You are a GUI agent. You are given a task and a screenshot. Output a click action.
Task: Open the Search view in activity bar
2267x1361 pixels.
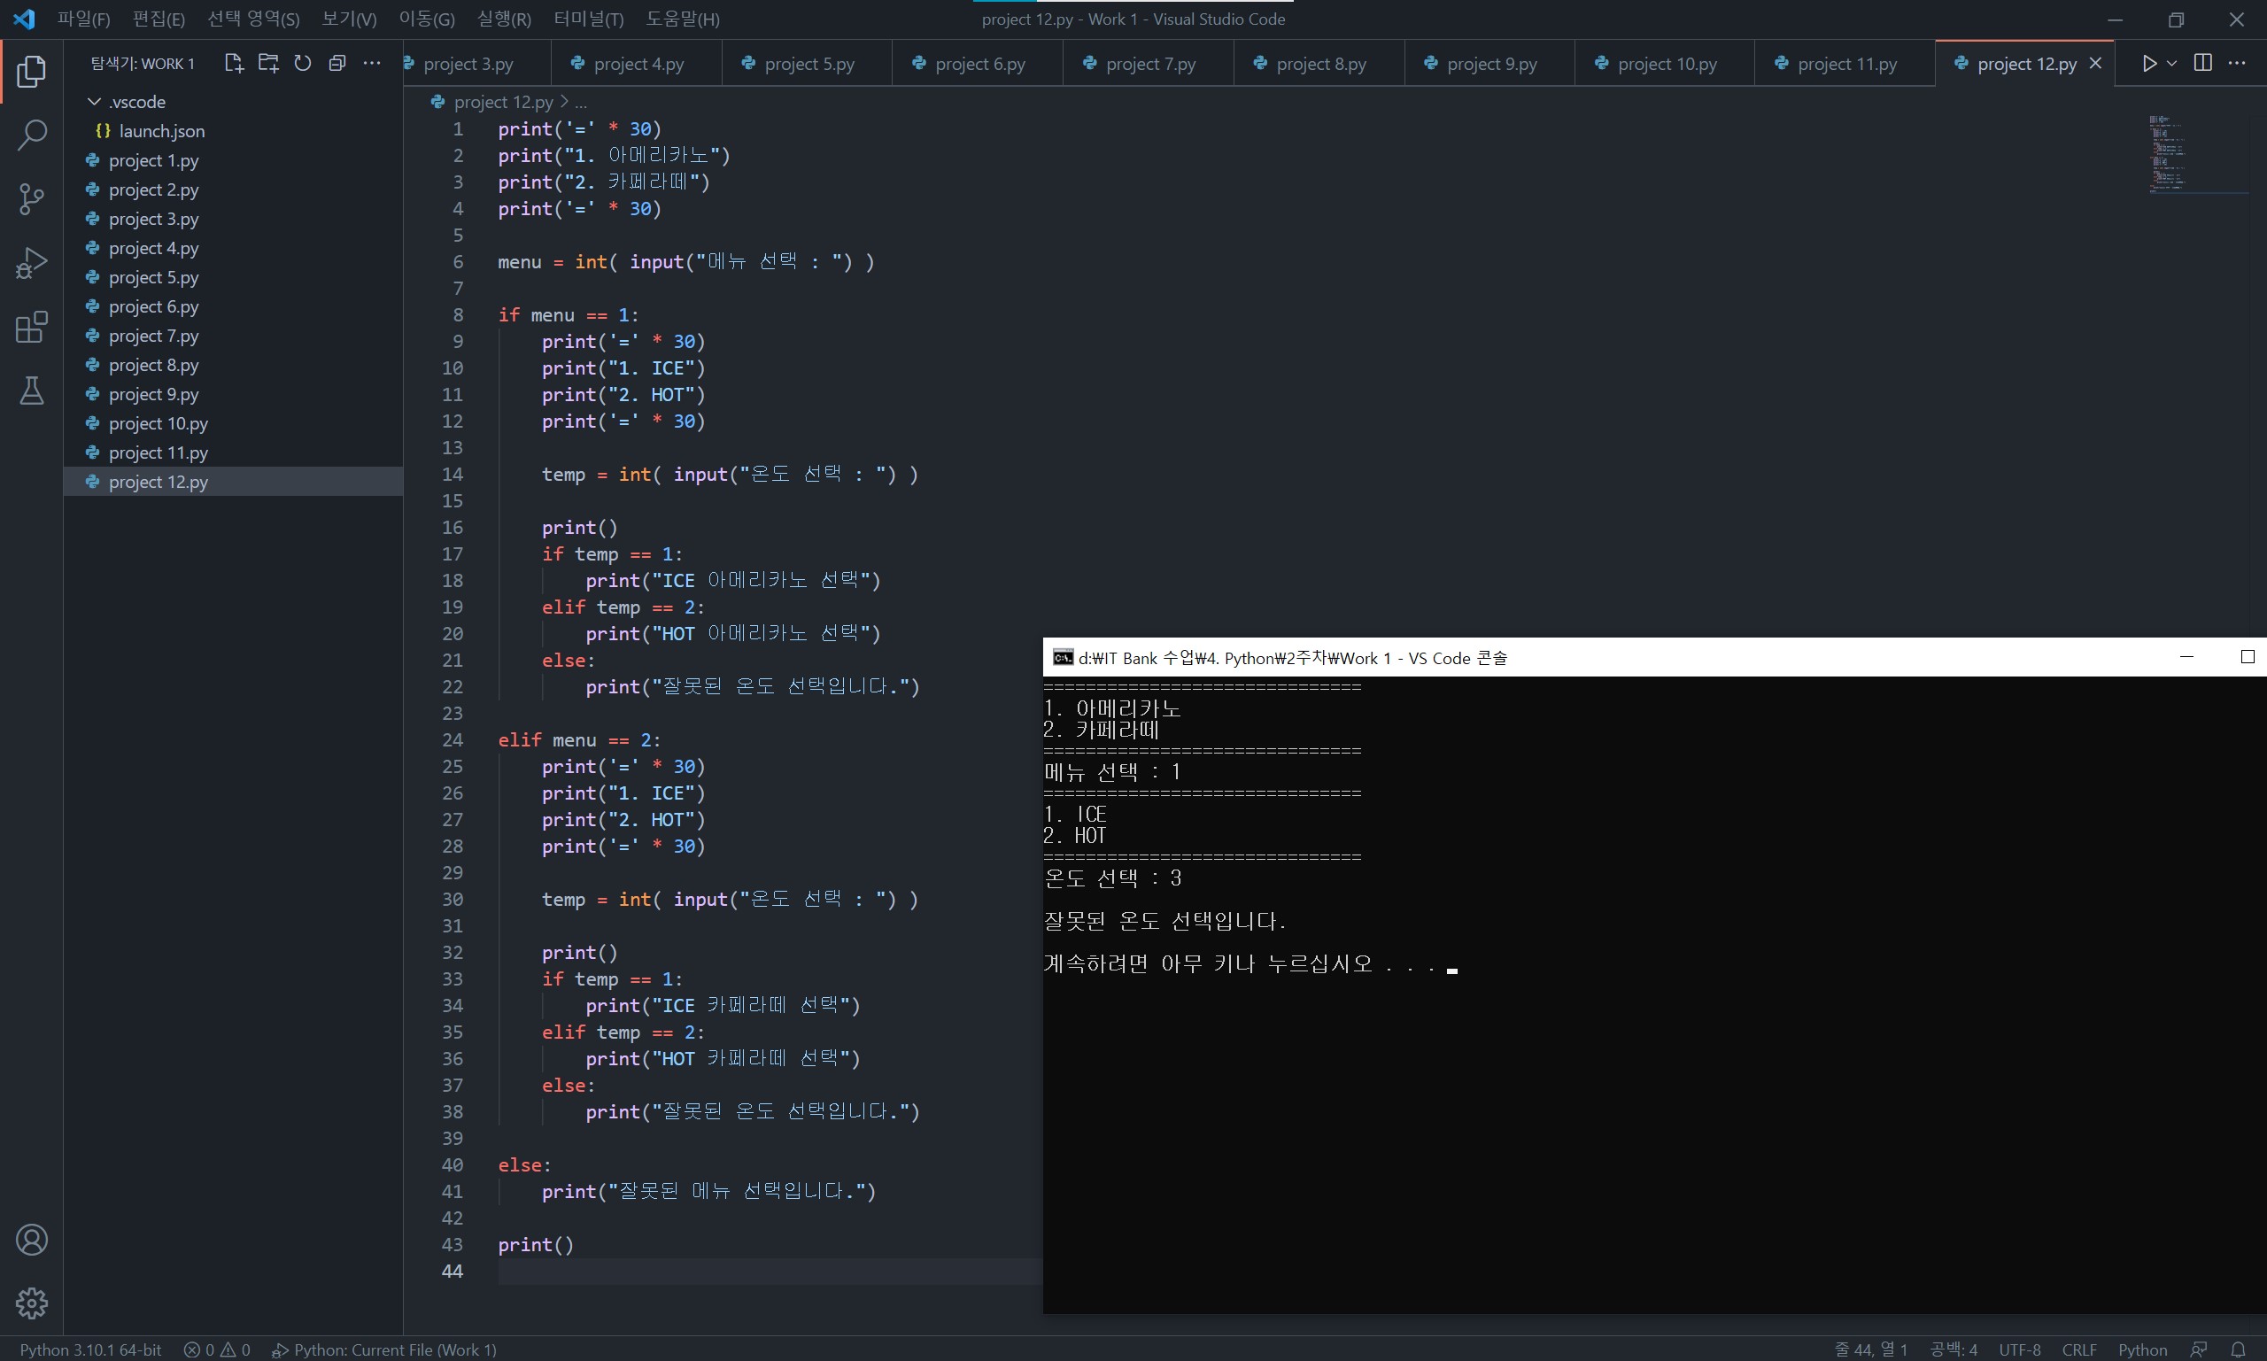31,135
